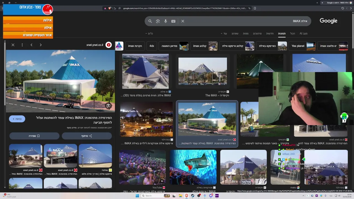Open the selected xnet IMAX pyramid result thumbnail
This screenshot has height=199, width=354.
click(207, 119)
